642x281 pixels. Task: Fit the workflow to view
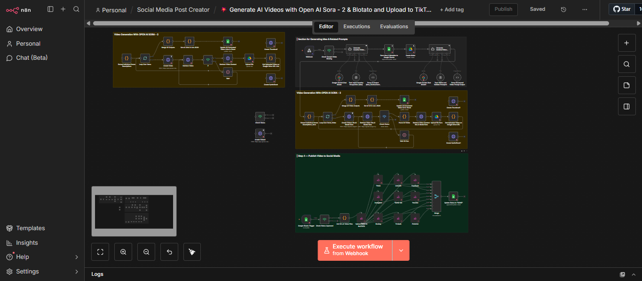click(100, 252)
